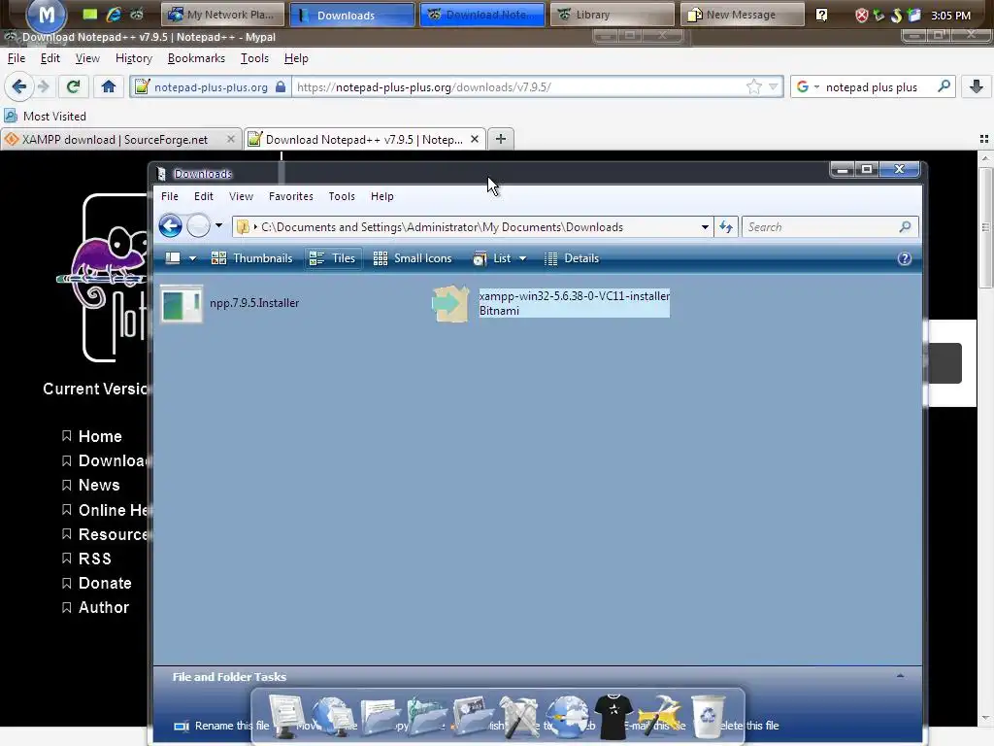
Task: Click the red shield tray icon
Action: tap(861, 16)
